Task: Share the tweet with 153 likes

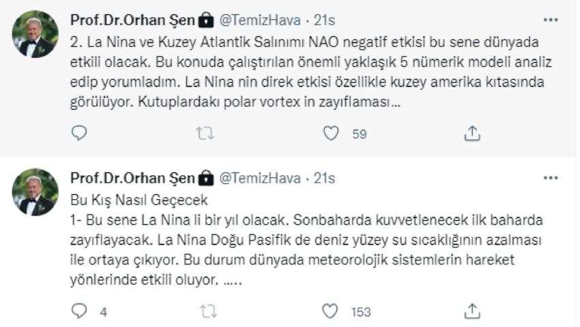Action: [472, 311]
